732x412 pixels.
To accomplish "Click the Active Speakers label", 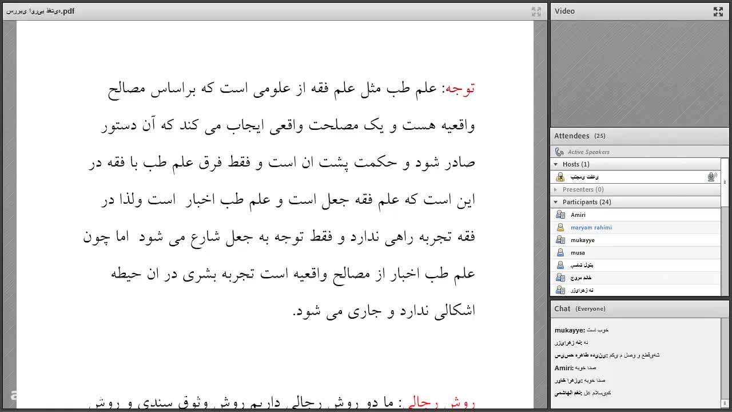I will (588, 152).
